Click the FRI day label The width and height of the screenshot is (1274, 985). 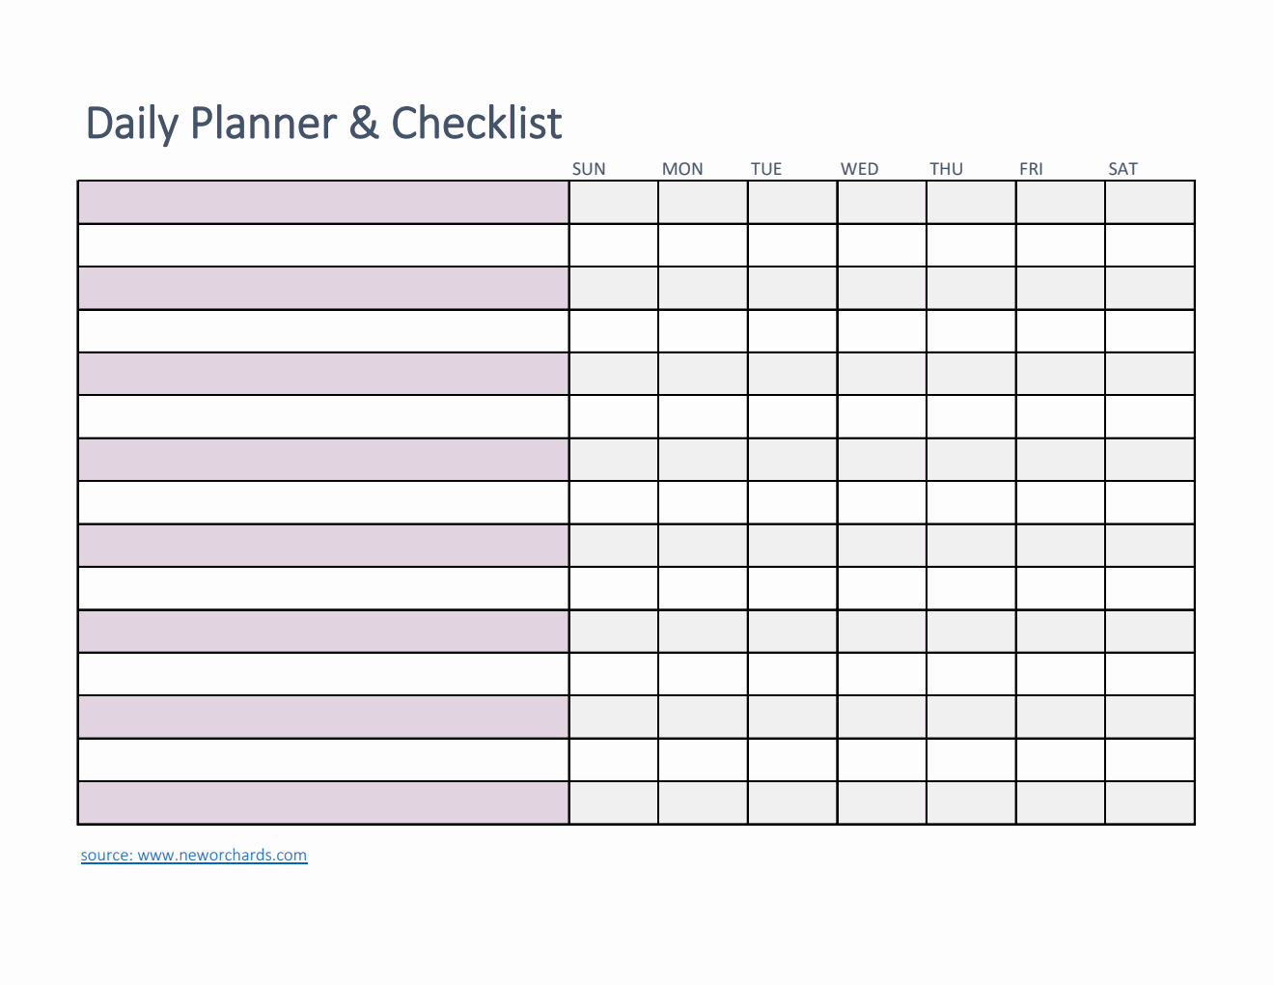tap(1031, 169)
